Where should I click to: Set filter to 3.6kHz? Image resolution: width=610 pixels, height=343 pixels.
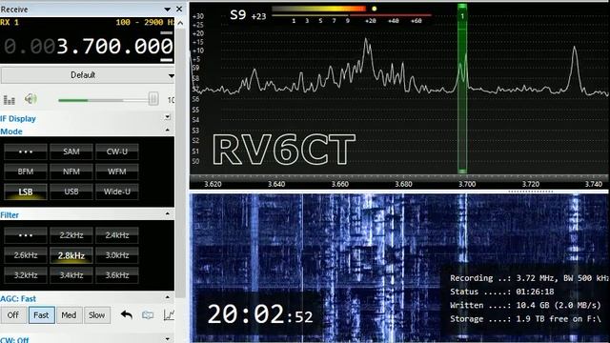(116, 275)
